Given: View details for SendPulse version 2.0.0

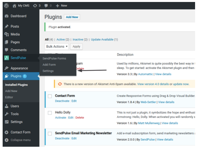Looking at the screenshot, I should (x=165, y=139).
